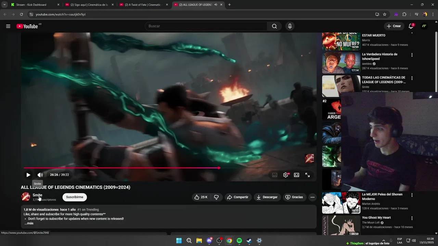
Task: Open the Smite channel name link
Action: [x=37, y=195]
